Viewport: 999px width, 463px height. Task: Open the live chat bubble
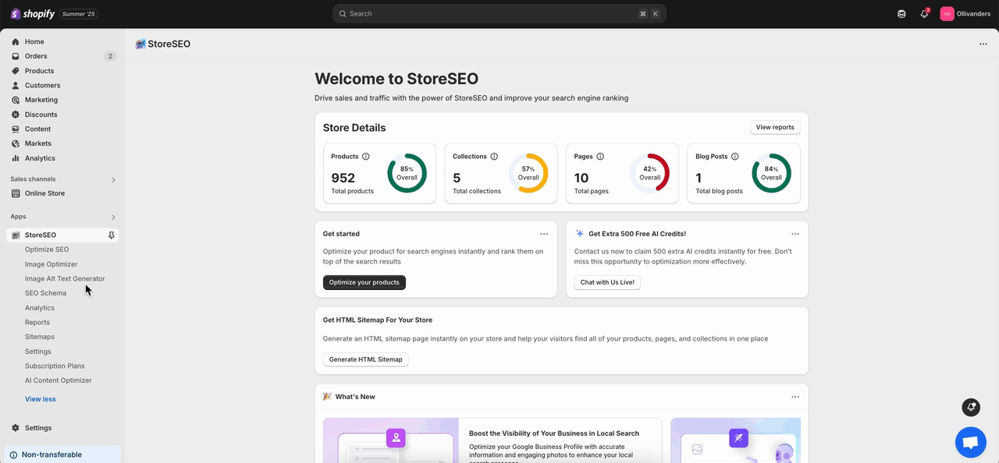[x=971, y=443]
